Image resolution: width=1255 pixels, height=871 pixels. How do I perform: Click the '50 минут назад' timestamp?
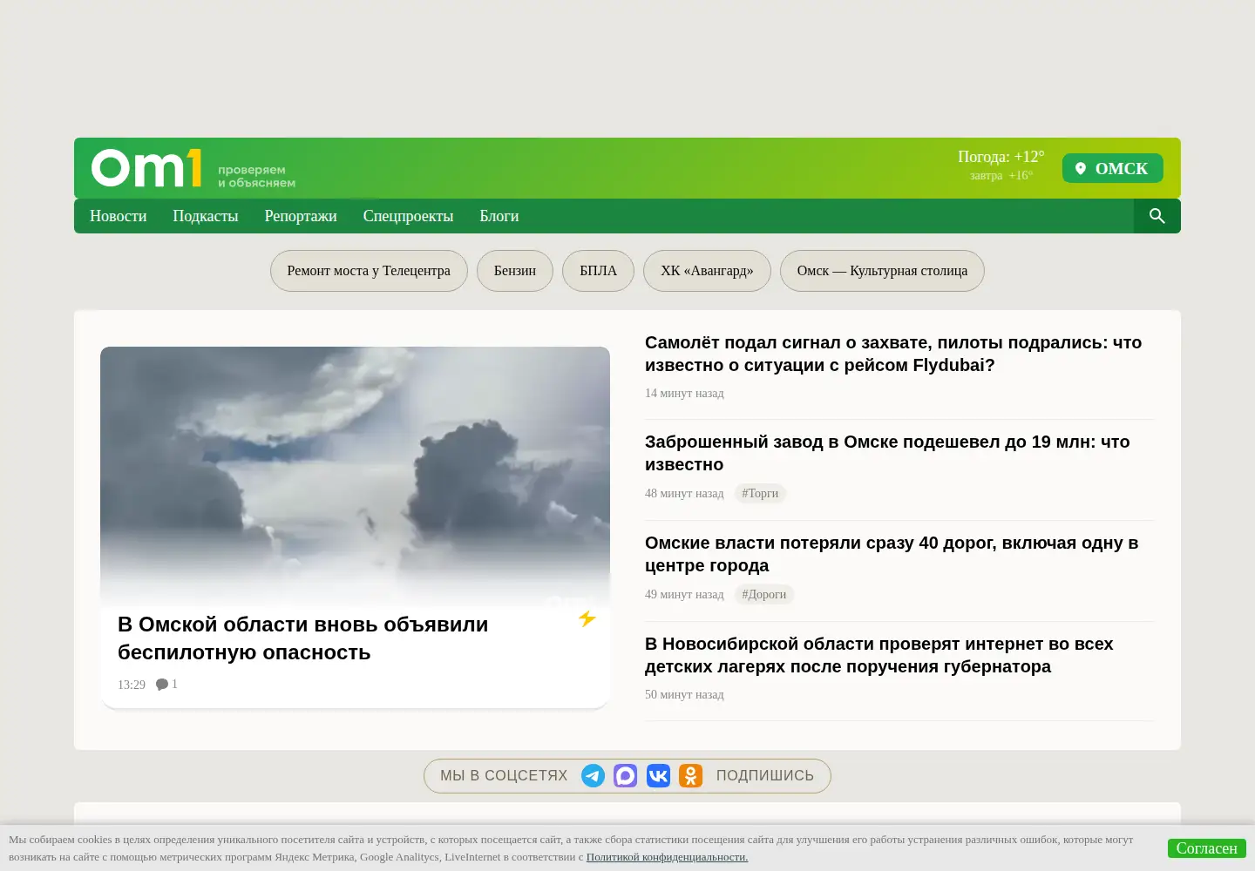pos(684,694)
